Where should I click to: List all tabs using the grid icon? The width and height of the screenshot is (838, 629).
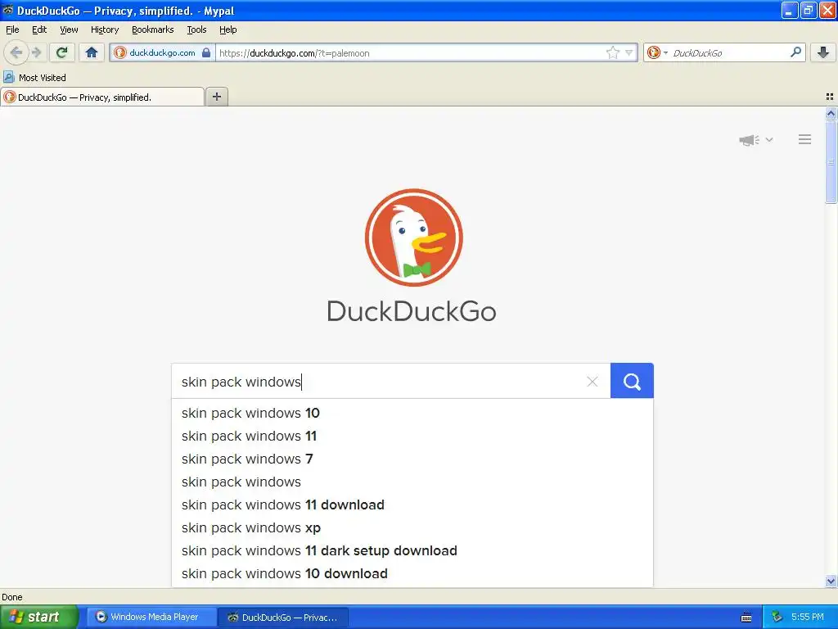830,97
